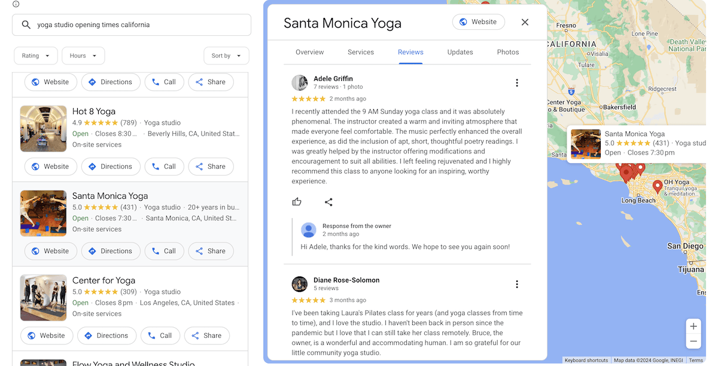Click the search magnifier icon
The image size is (718, 366).
pos(26,25)
